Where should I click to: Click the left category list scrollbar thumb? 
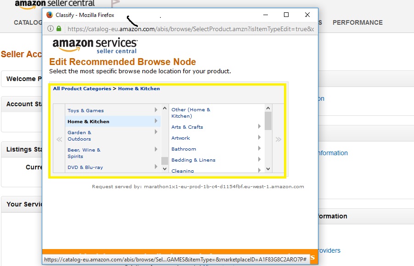coord(164,161)
